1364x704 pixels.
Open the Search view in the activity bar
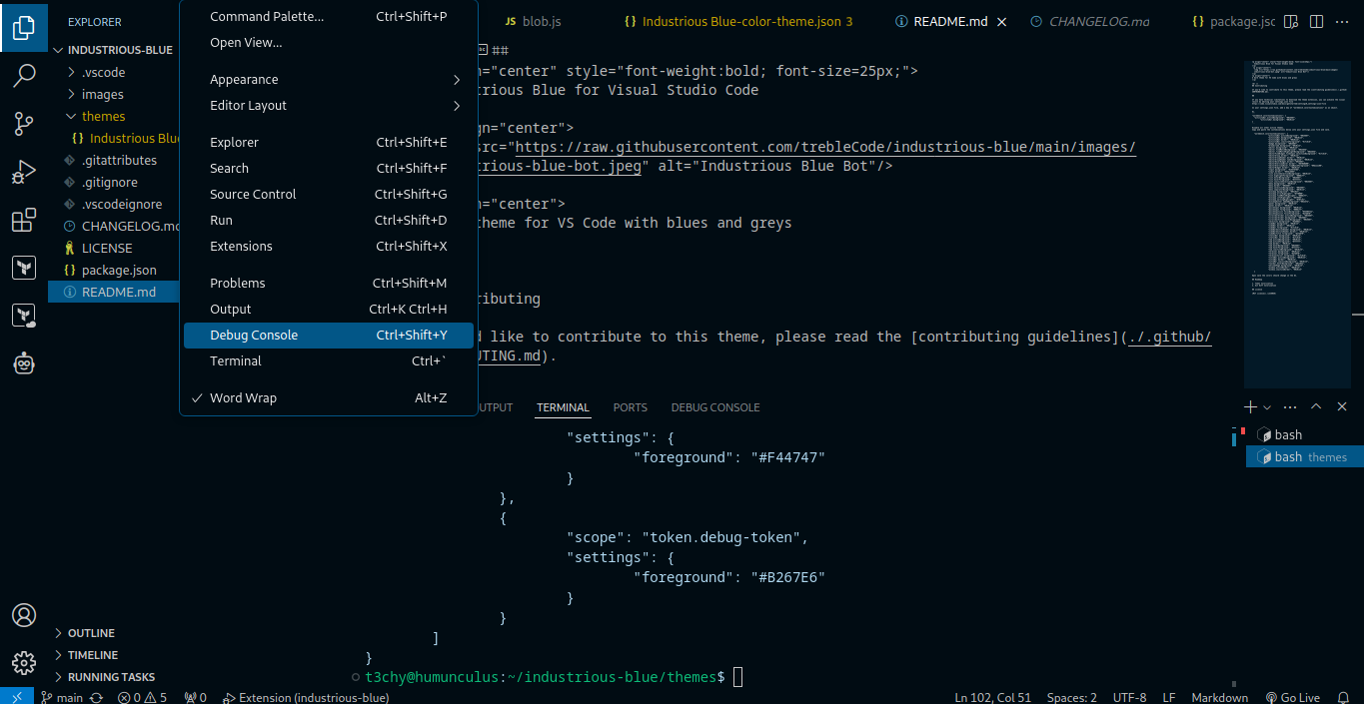(x=24, y=75)
